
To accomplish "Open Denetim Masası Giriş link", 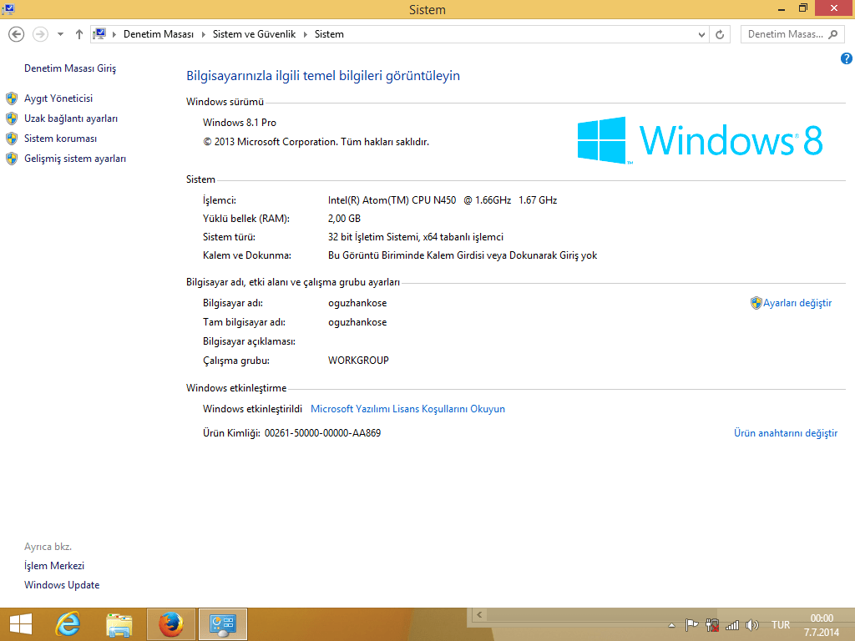I will (x=70, y=68).
